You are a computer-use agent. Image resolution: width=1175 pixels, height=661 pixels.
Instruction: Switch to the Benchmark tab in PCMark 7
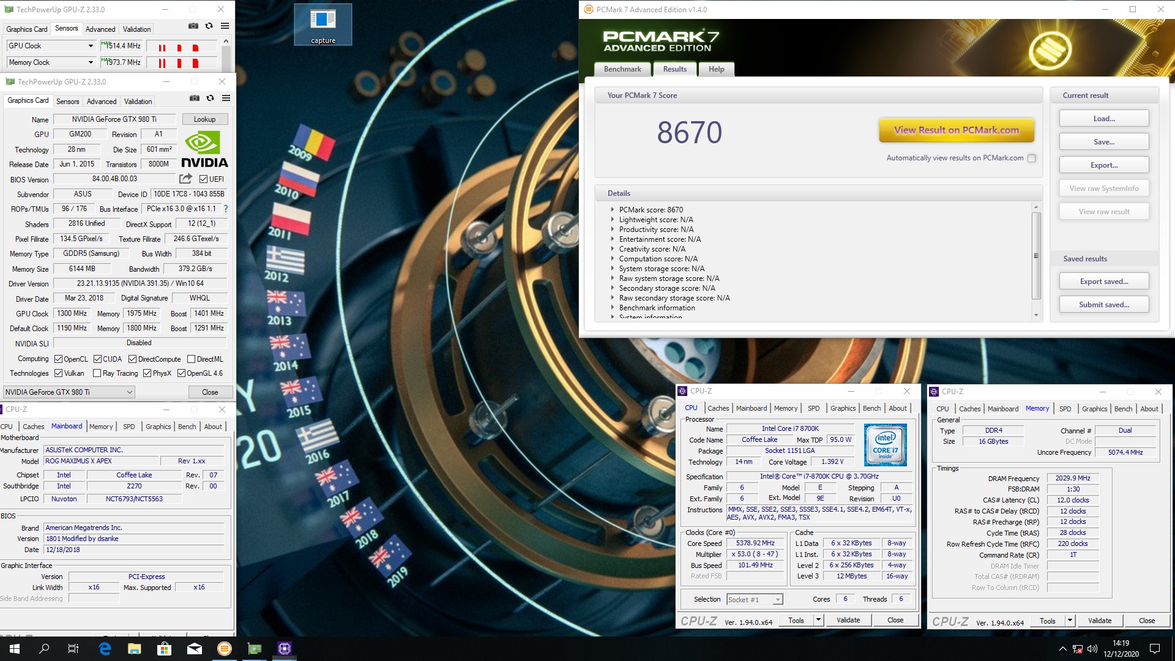coord(622,69)
